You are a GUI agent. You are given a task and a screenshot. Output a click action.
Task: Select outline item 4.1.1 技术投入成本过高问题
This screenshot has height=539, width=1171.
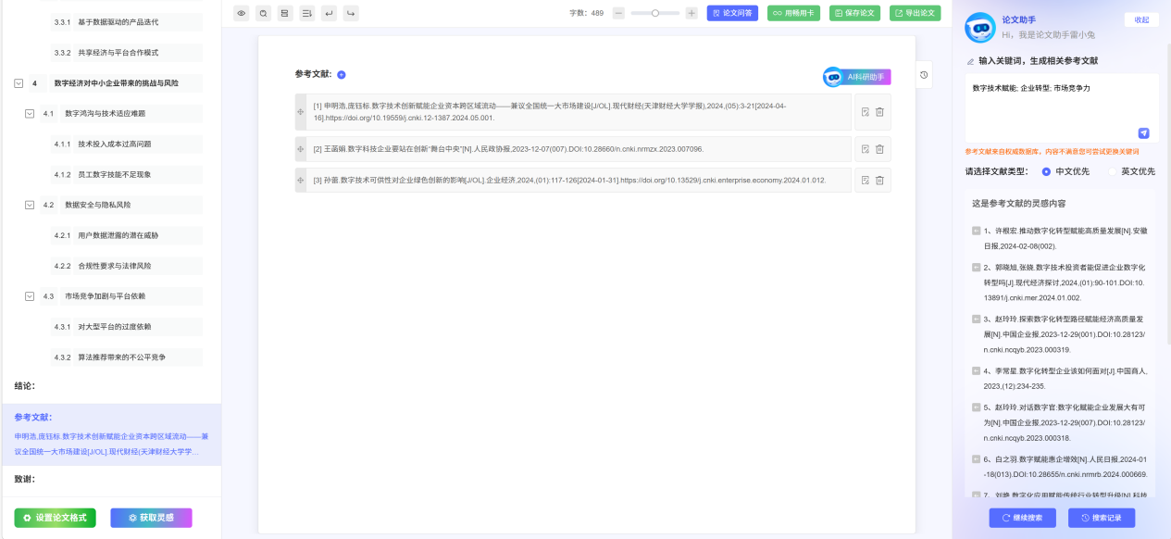126,144
